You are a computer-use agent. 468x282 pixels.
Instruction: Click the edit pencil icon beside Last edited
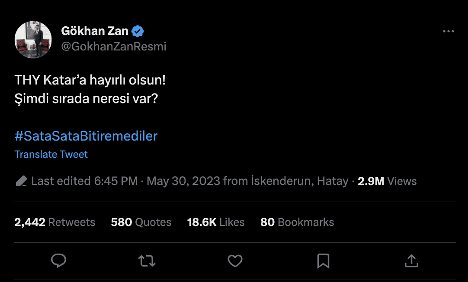(x=21, y=181)
